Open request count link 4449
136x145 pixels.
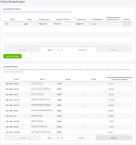coord(111,132)
